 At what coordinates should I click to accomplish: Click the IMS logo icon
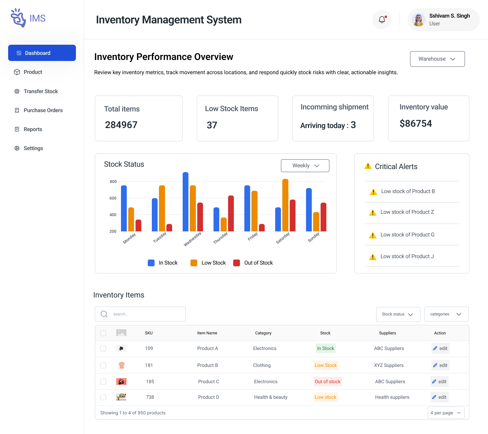(x=18, y=18)
